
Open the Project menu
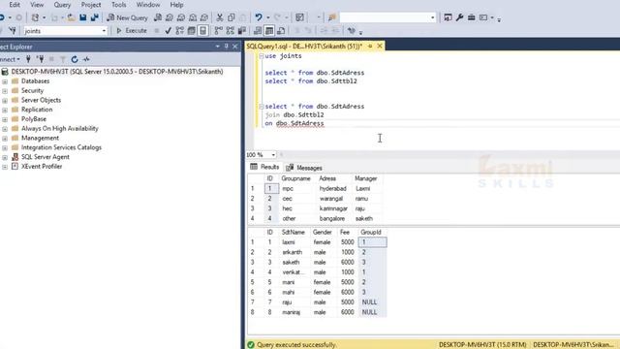point(91,5)
